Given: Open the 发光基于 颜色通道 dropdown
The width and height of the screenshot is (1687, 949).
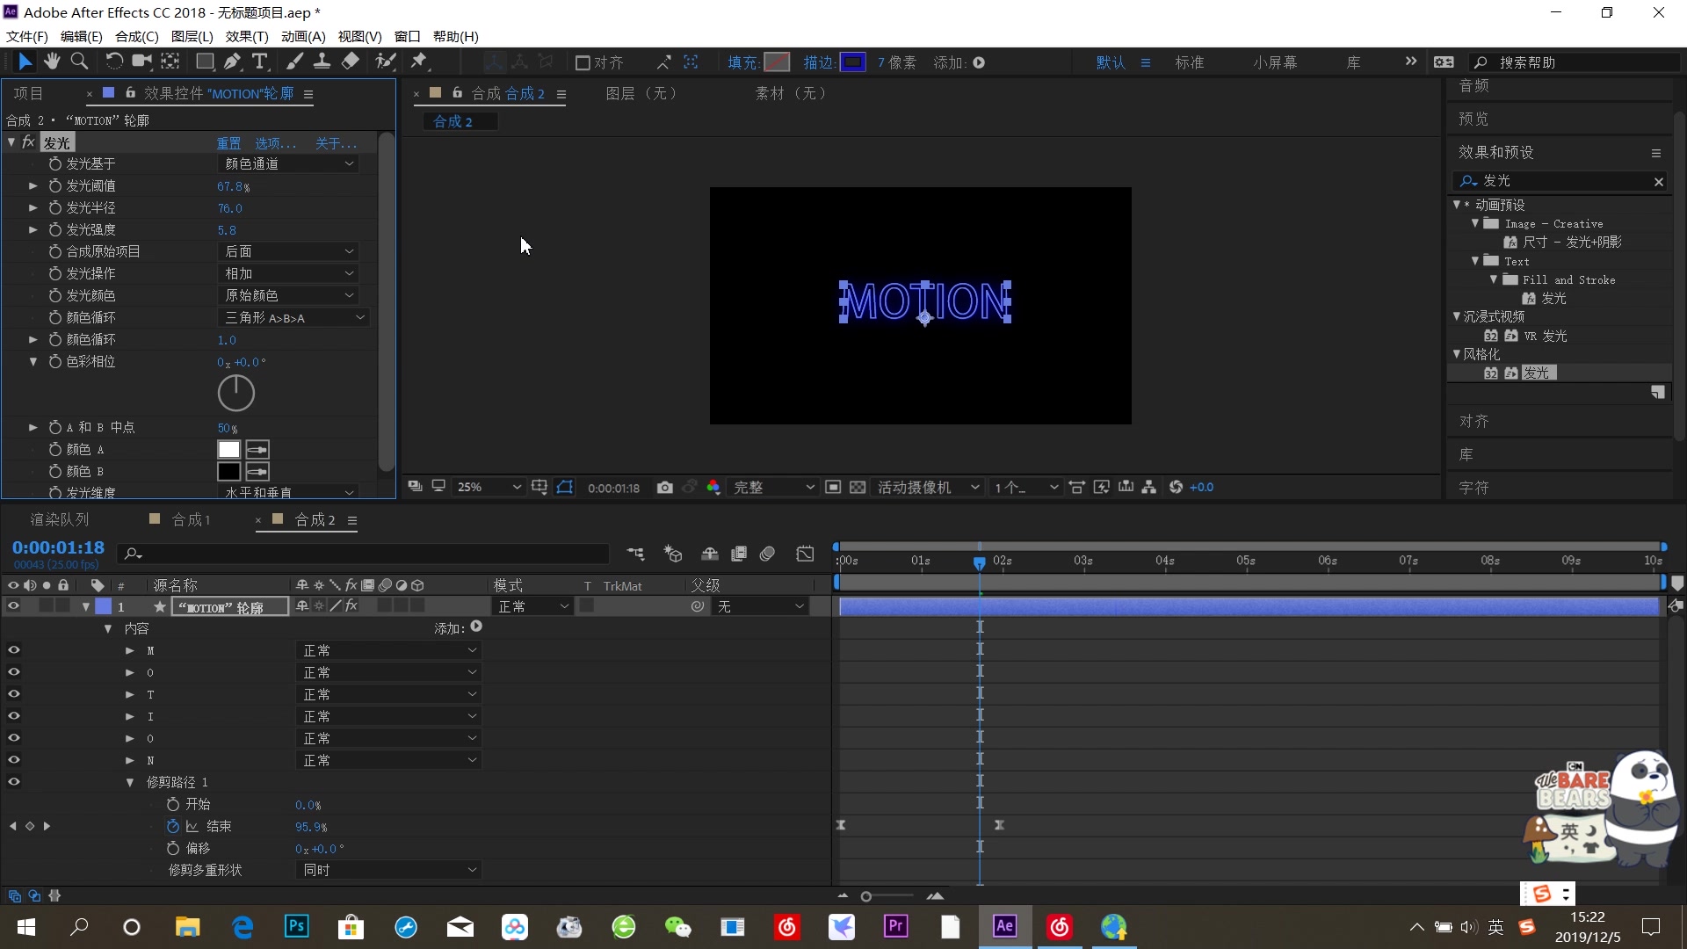Looking at the screenshot, I should coord(289,164).
